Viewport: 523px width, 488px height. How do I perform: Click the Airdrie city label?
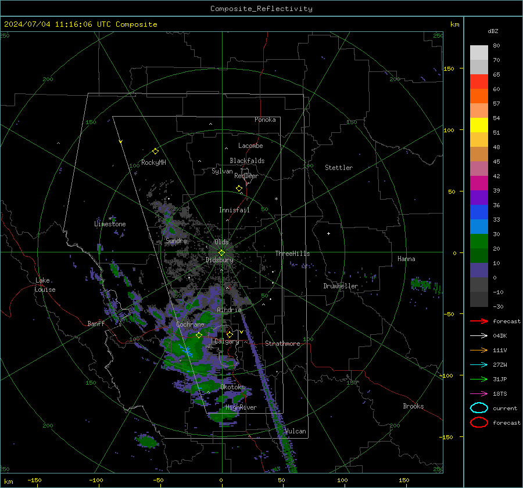[x=229, y=310]
